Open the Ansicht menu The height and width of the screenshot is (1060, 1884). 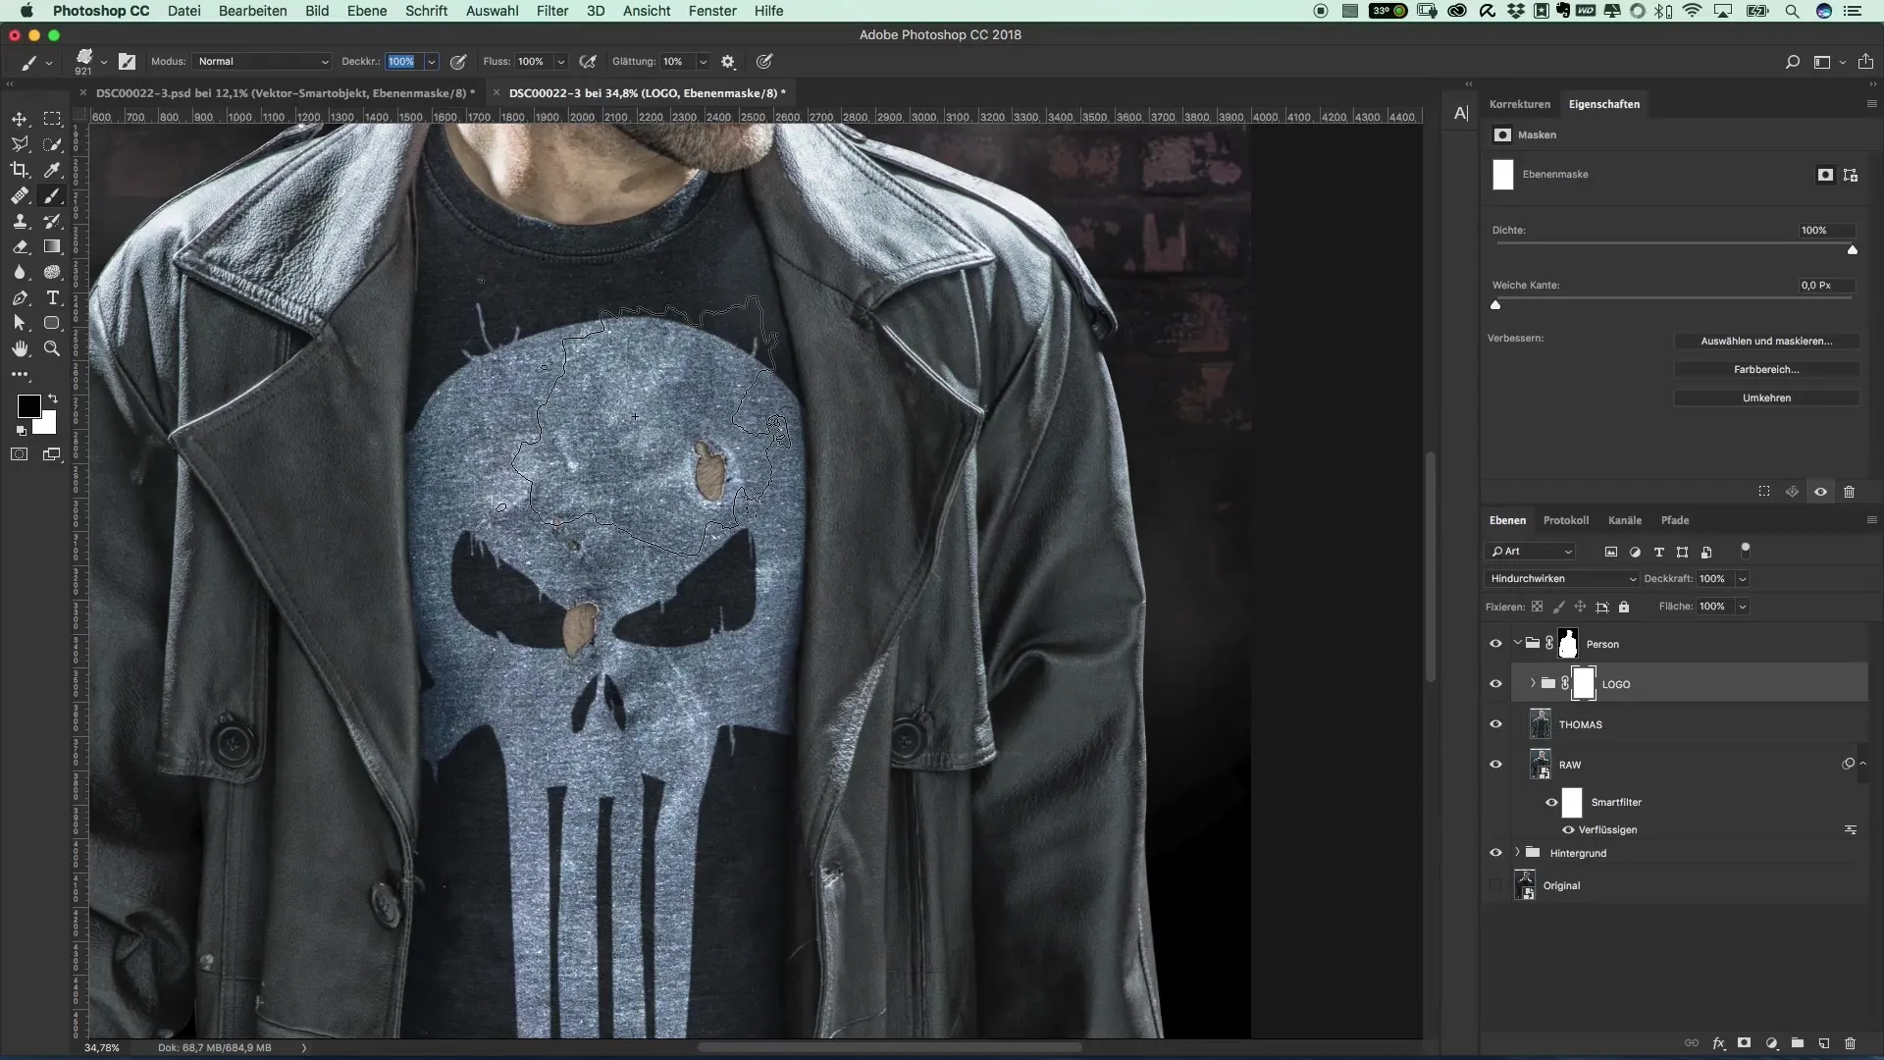[x=647, y=11]
